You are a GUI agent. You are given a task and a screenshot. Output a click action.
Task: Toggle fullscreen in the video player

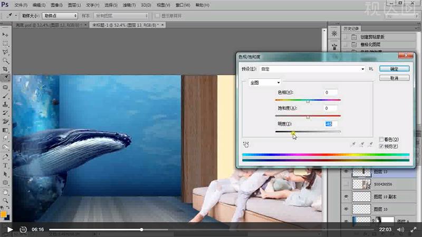414,230
